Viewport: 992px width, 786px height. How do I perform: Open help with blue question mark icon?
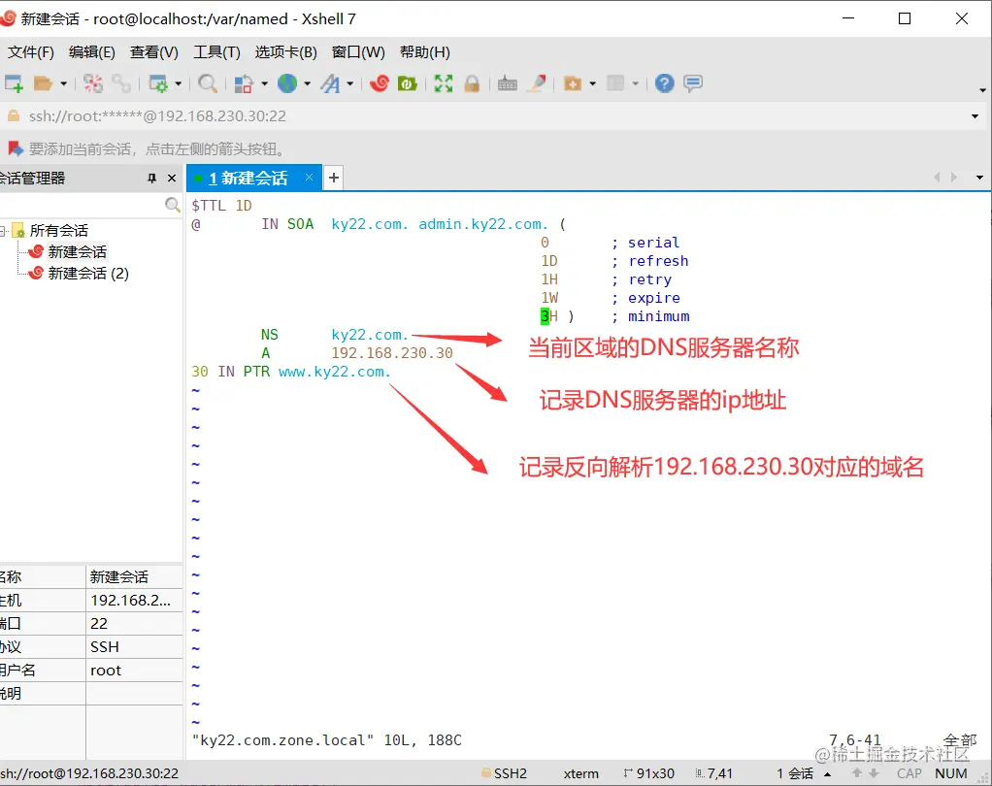pos(664,82)
